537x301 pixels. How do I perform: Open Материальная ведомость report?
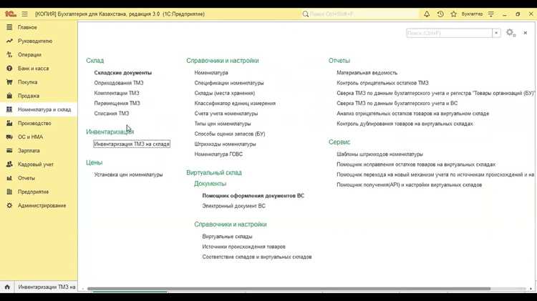367,72
